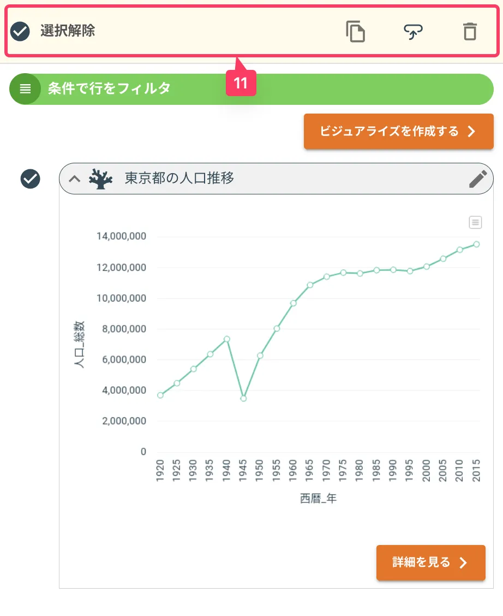Click the pencil edit icon

point(478,179)
